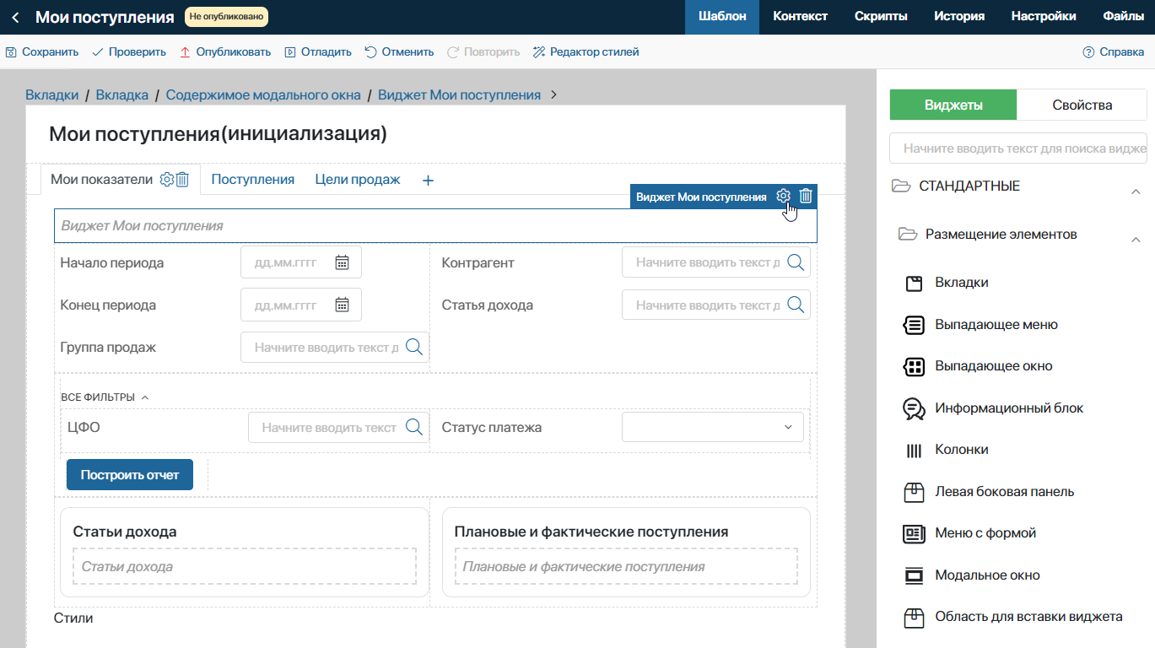Collapse the СТАНДАРТНЫЕ widget group

pyautogui.click(x=1136, y=192)
